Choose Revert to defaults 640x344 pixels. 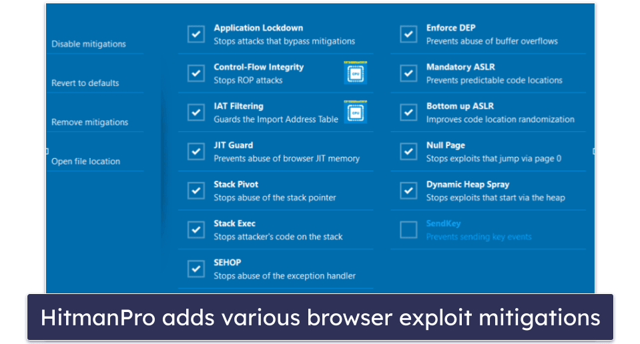(85, 83)
